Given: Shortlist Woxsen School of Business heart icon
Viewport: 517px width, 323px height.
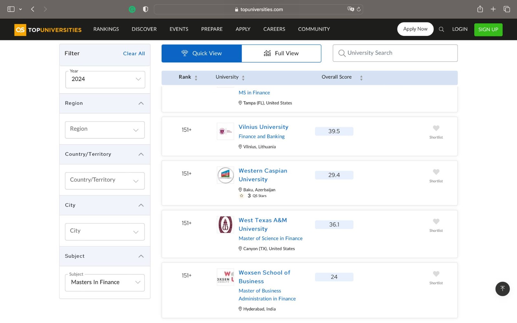Looking at the screenshot, I should [x=436, y=274].
